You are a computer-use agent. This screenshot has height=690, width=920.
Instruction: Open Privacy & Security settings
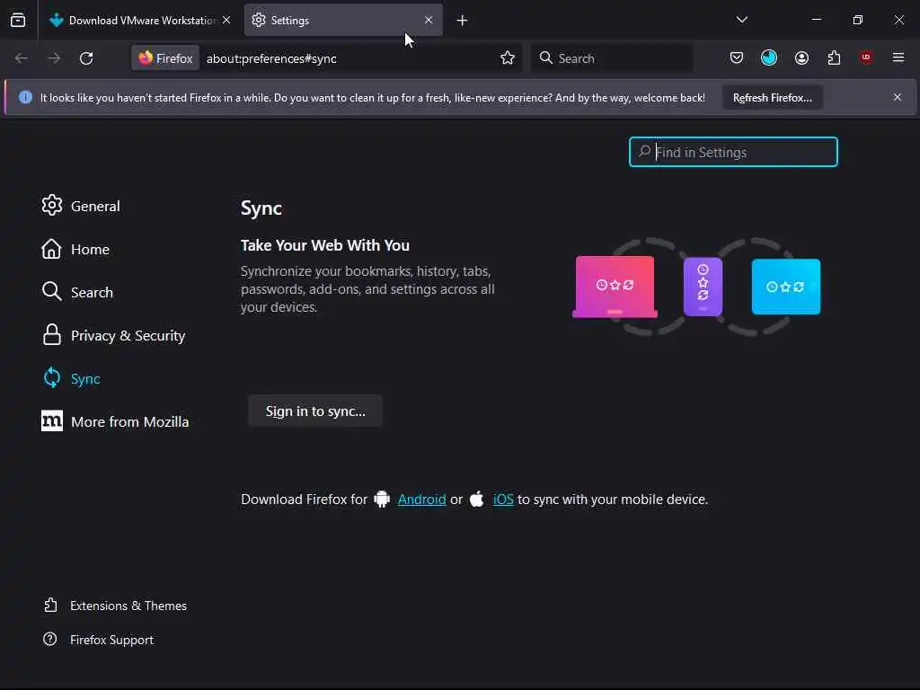coord(113,336)
